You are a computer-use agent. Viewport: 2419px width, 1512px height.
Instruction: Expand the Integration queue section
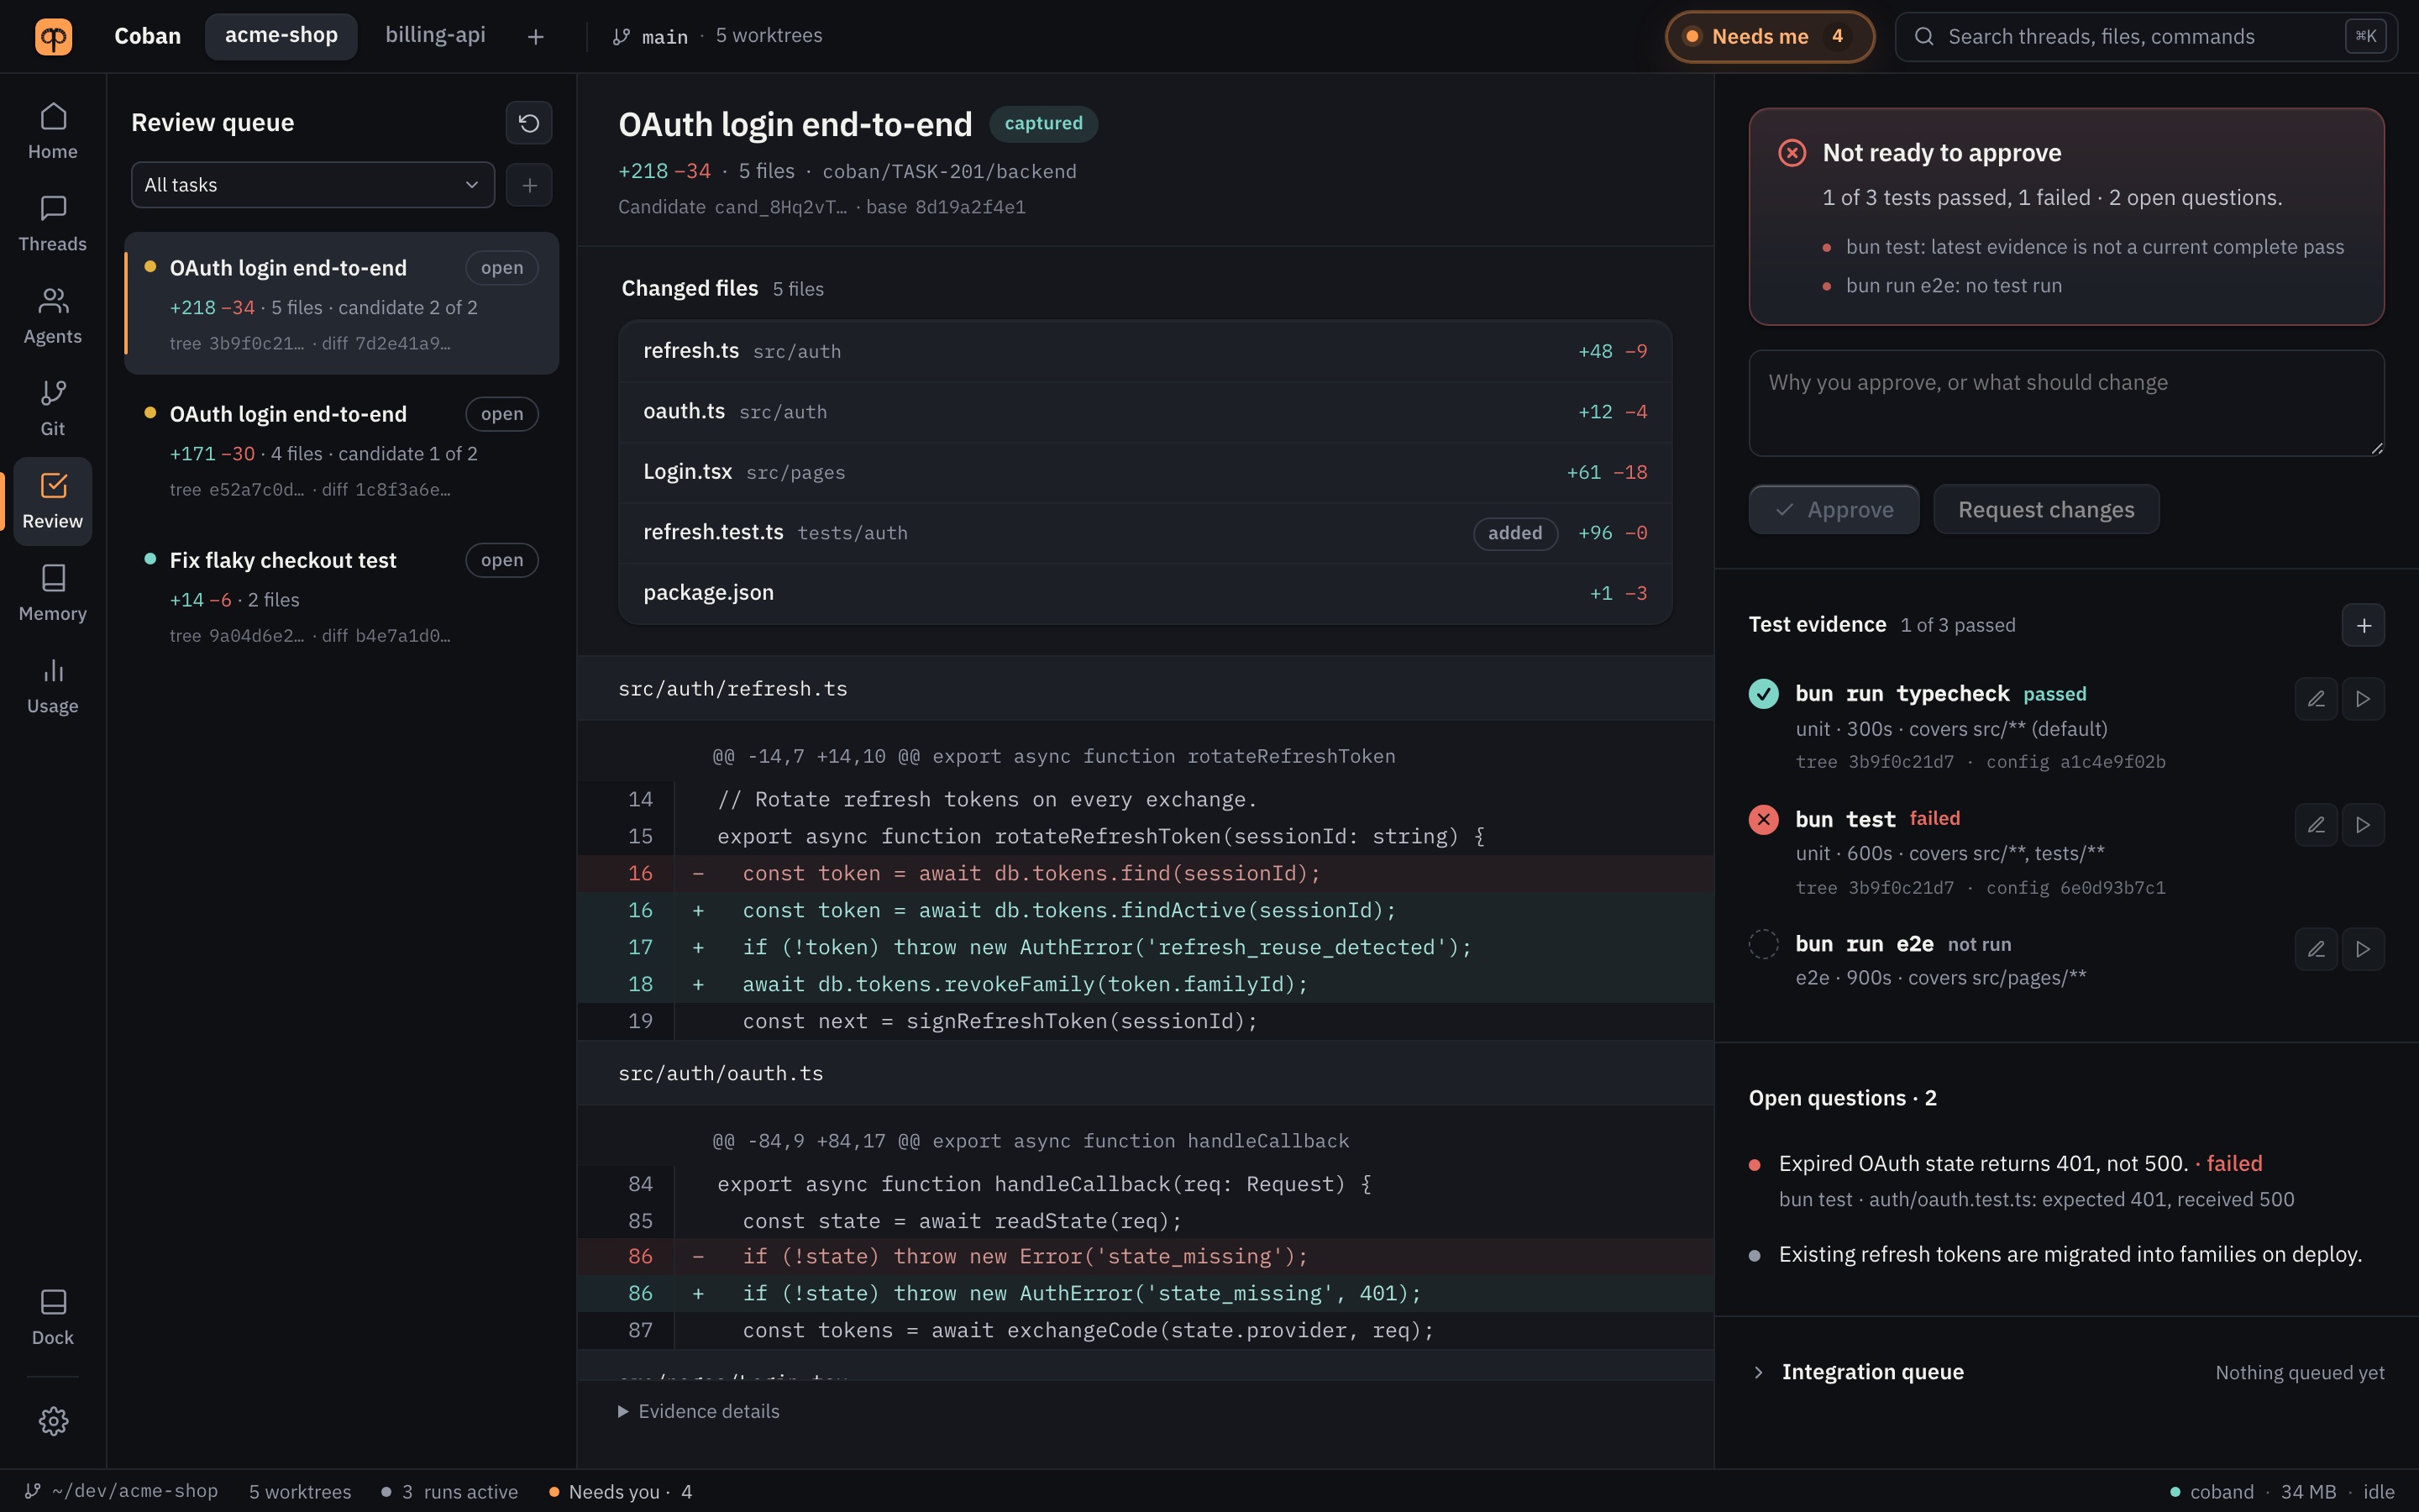coord(2066,1372)
